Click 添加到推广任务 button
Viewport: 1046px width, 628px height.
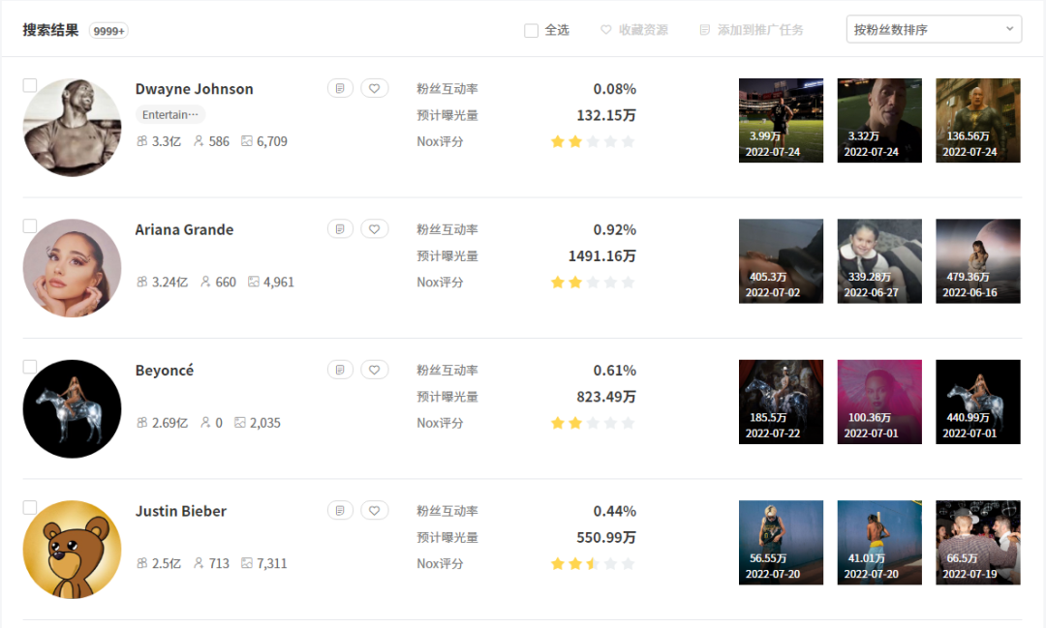tap(752, 30)
